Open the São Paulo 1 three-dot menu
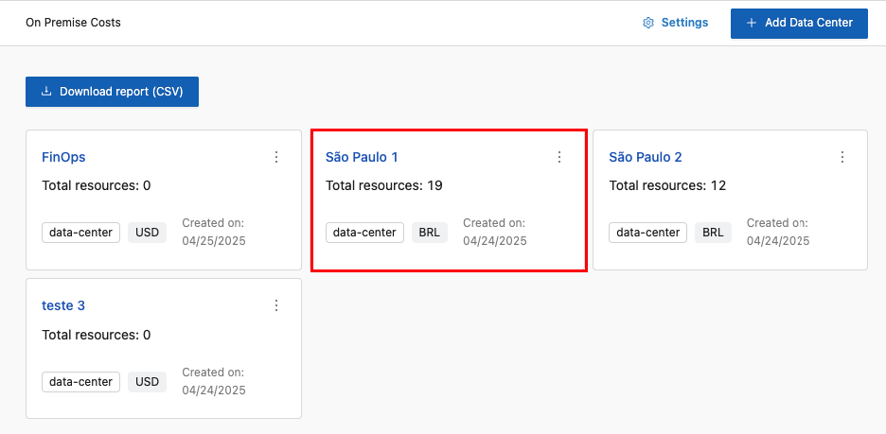Image resolution: width=886 pixels, height=434 pixels. click(559, 157)
